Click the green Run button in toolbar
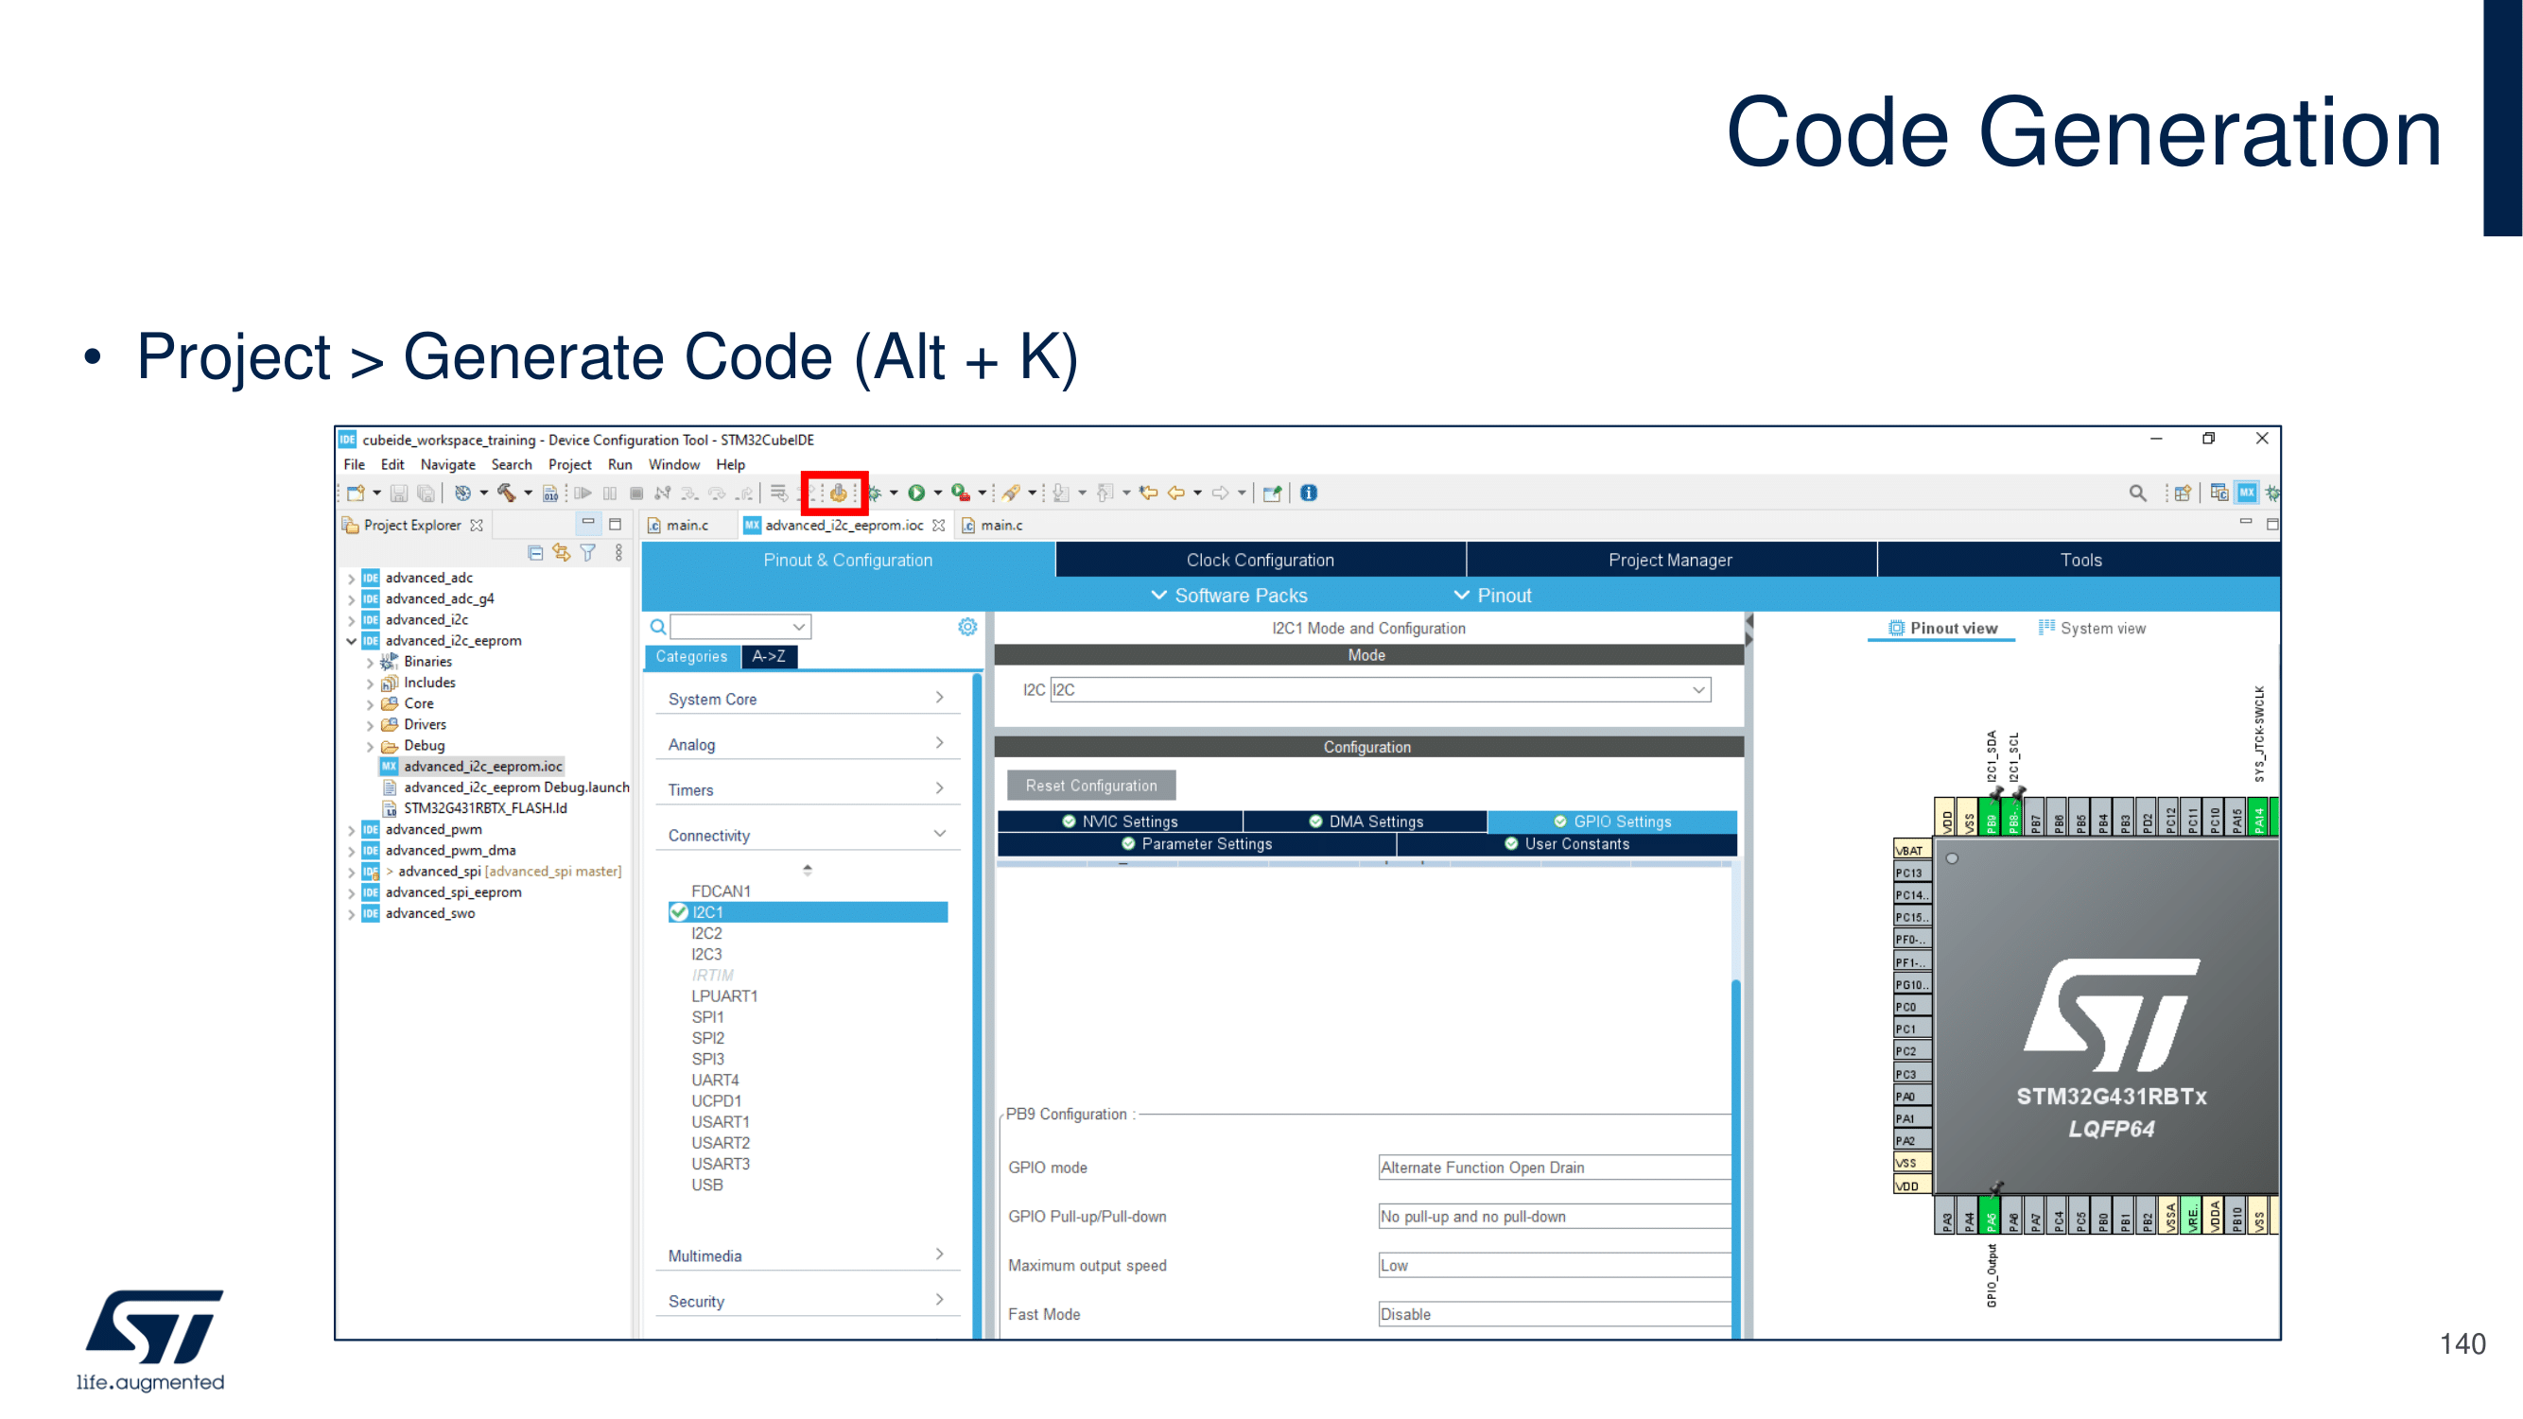 coord(915,493)
